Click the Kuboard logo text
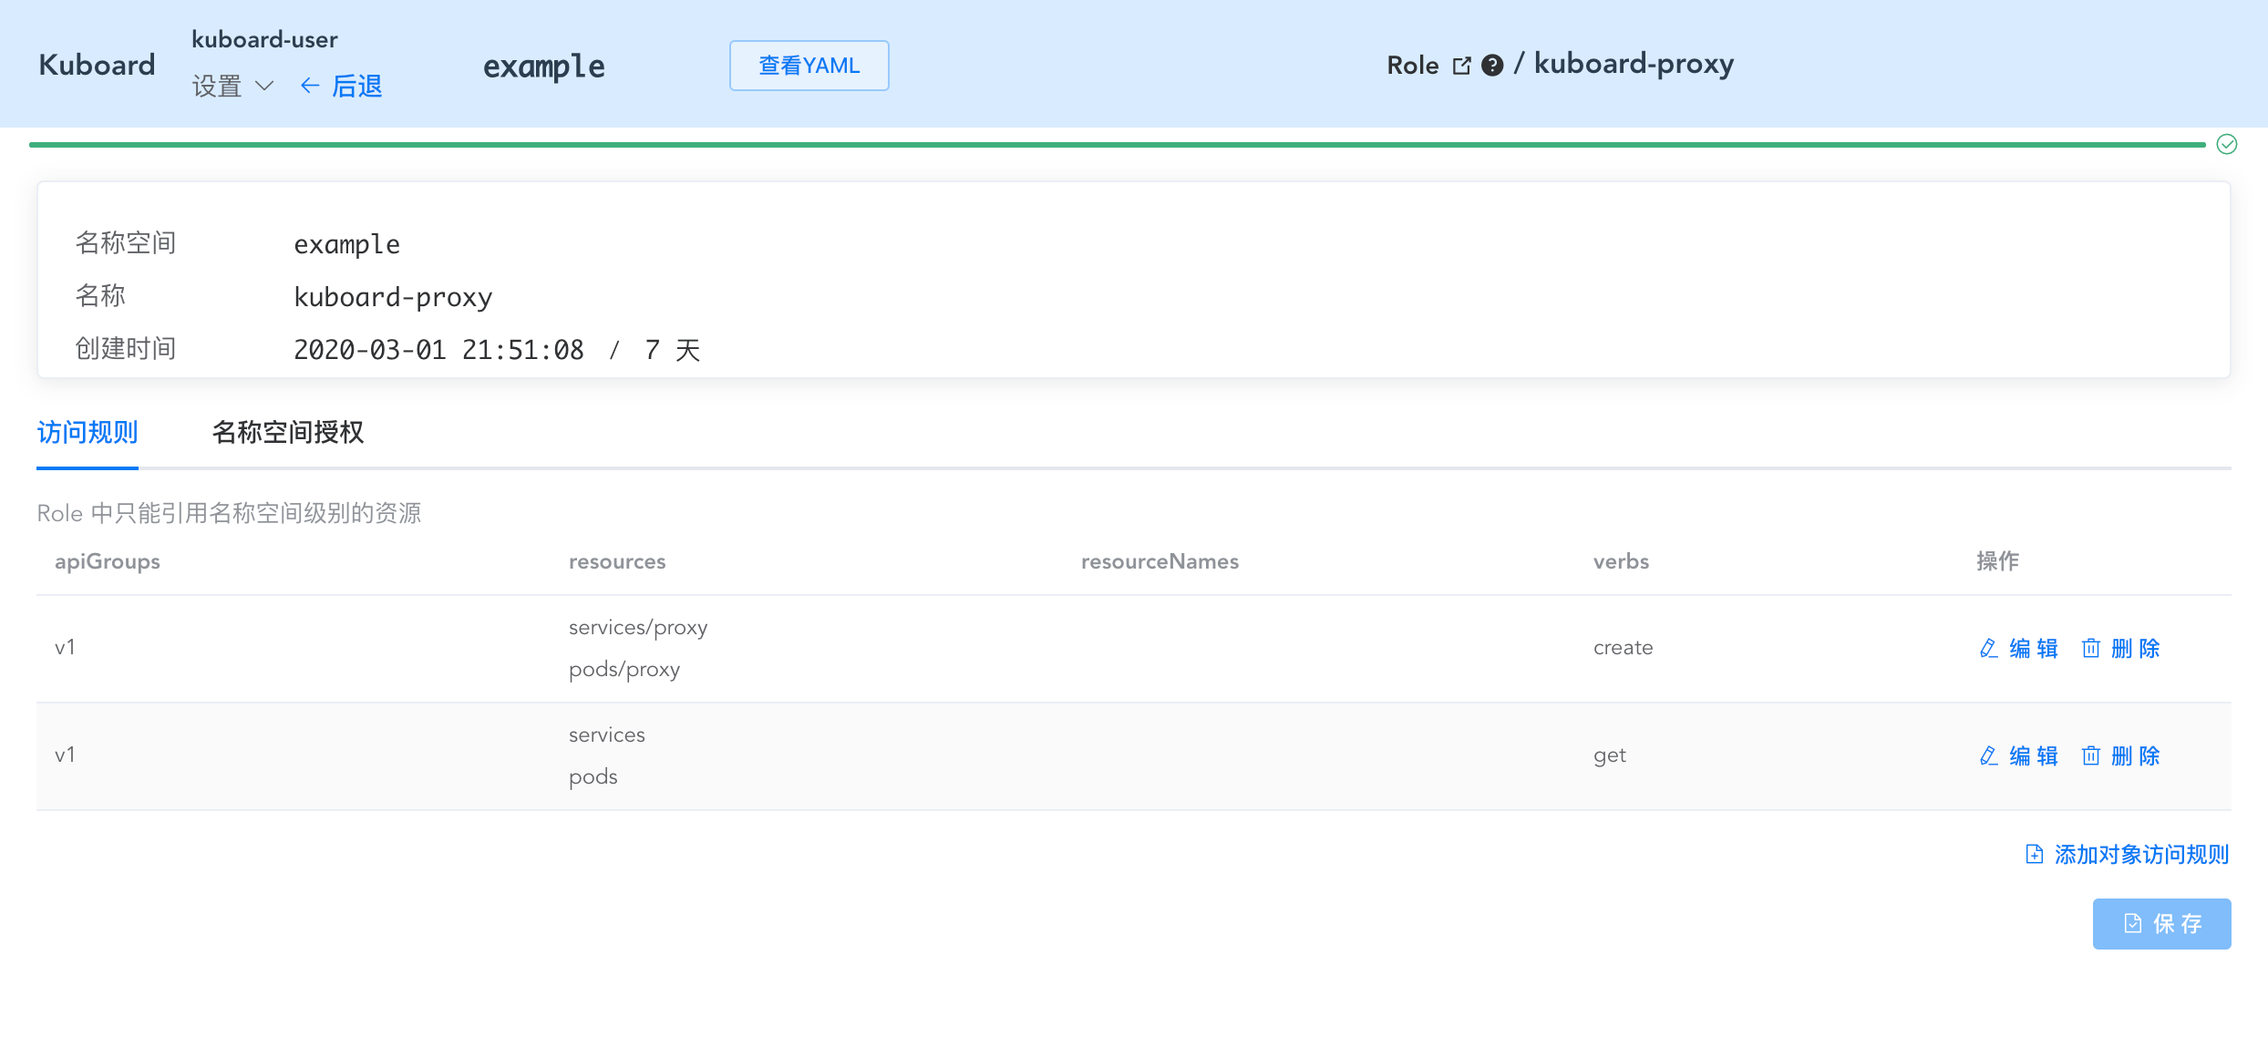This screenshot has height=1037, width=2268. point(98,65)
